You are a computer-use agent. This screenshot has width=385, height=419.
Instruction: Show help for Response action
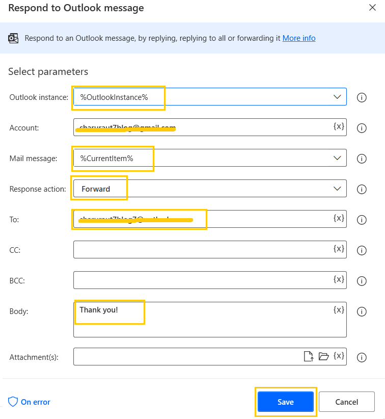pyautogui.click(x=362, y=189)
